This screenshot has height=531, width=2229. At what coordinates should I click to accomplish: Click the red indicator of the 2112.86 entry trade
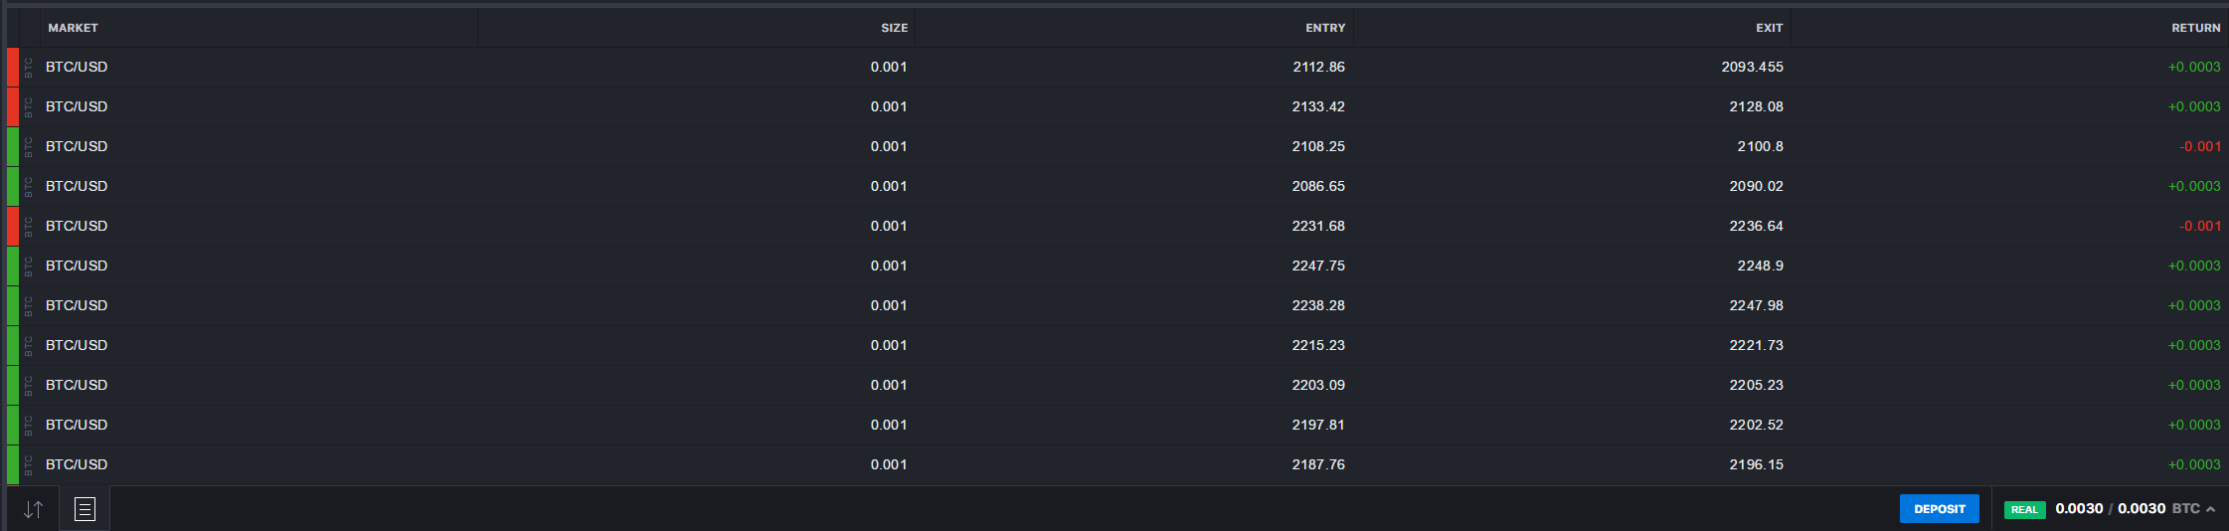point(13,67)
